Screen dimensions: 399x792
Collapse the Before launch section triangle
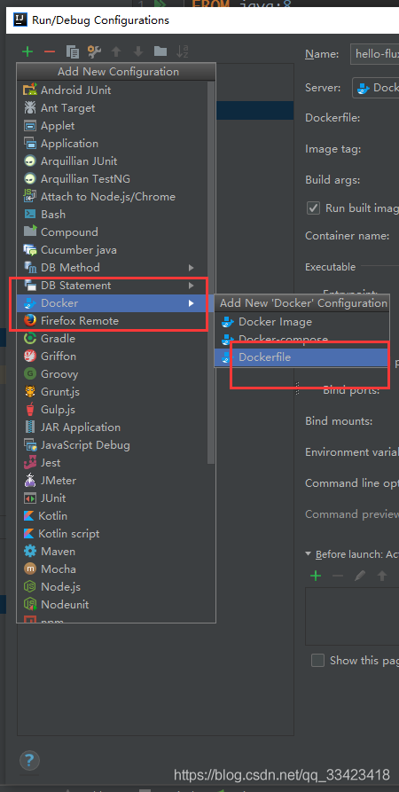[308, 554]
